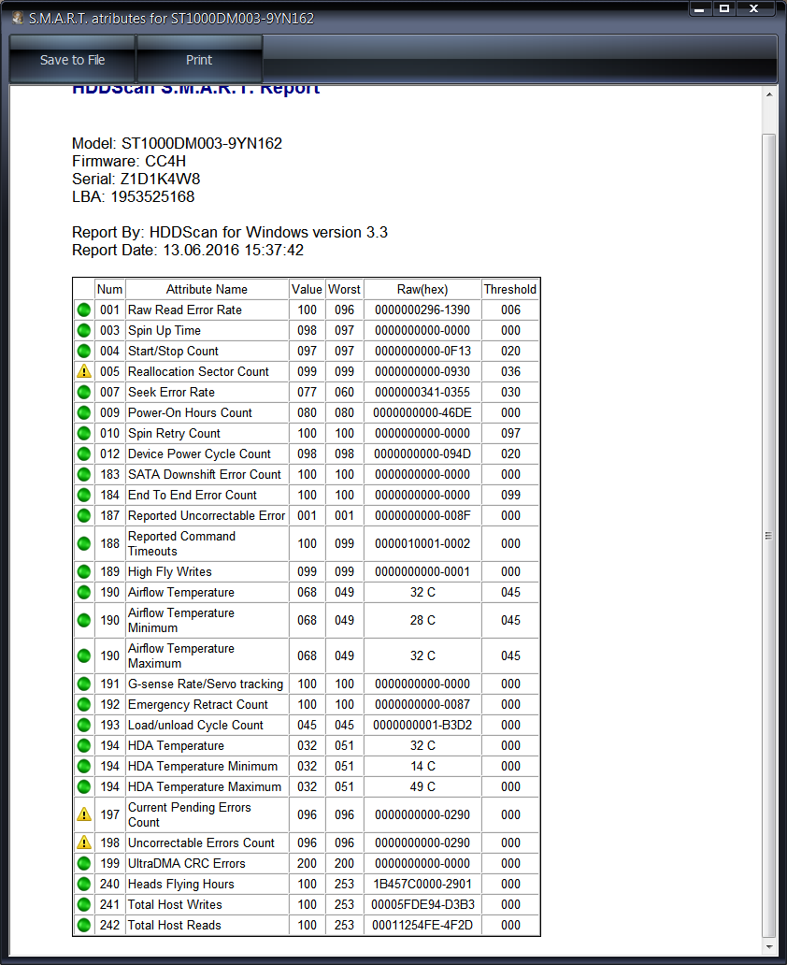Click the scrollbar down arrow

769,946
